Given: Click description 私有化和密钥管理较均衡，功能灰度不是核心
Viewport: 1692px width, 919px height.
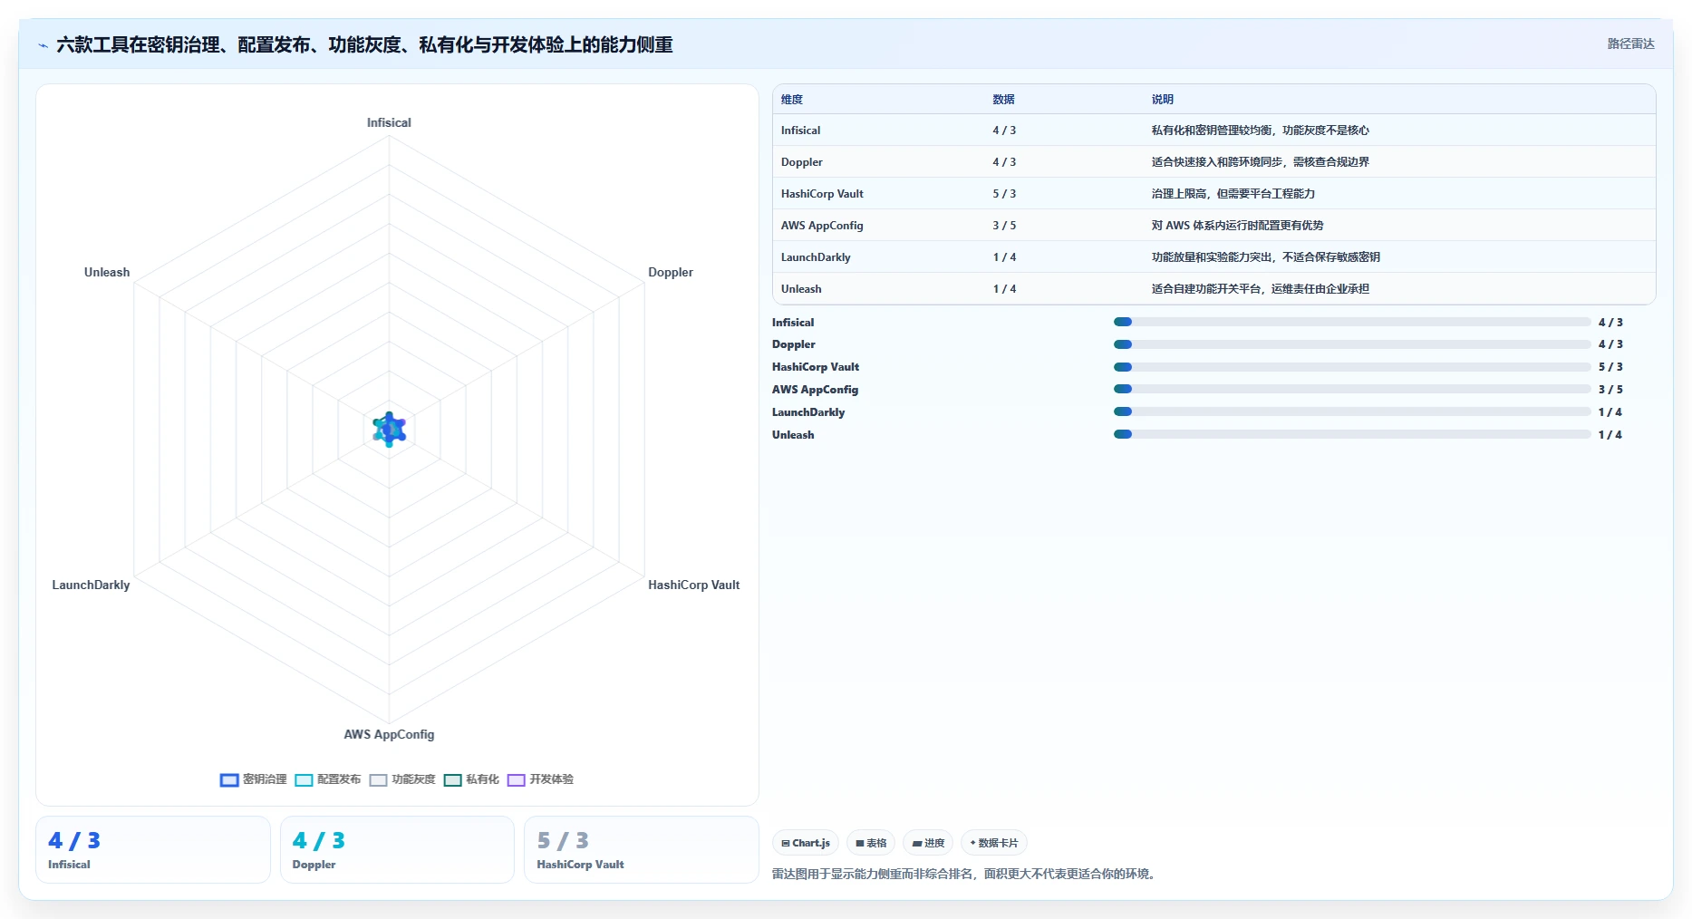Looking at the screenshot, I should [1261, 131].
